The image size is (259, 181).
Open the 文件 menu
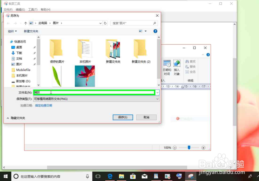[x=8, y=10]
